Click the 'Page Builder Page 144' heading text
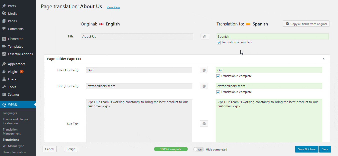 click(x=64, y=59)
